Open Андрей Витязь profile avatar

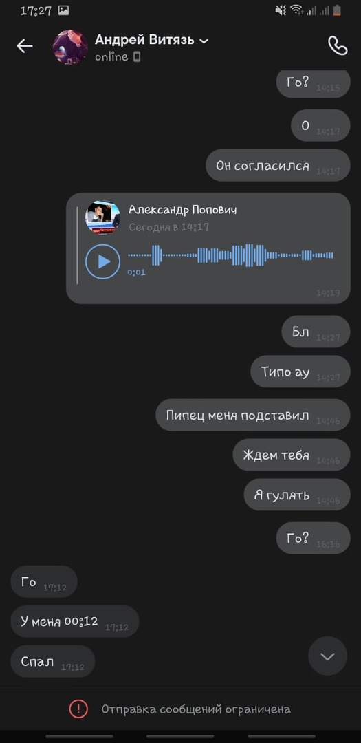70,47
